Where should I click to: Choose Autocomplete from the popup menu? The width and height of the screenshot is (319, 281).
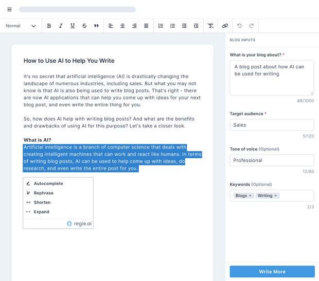tap(58, 183)
